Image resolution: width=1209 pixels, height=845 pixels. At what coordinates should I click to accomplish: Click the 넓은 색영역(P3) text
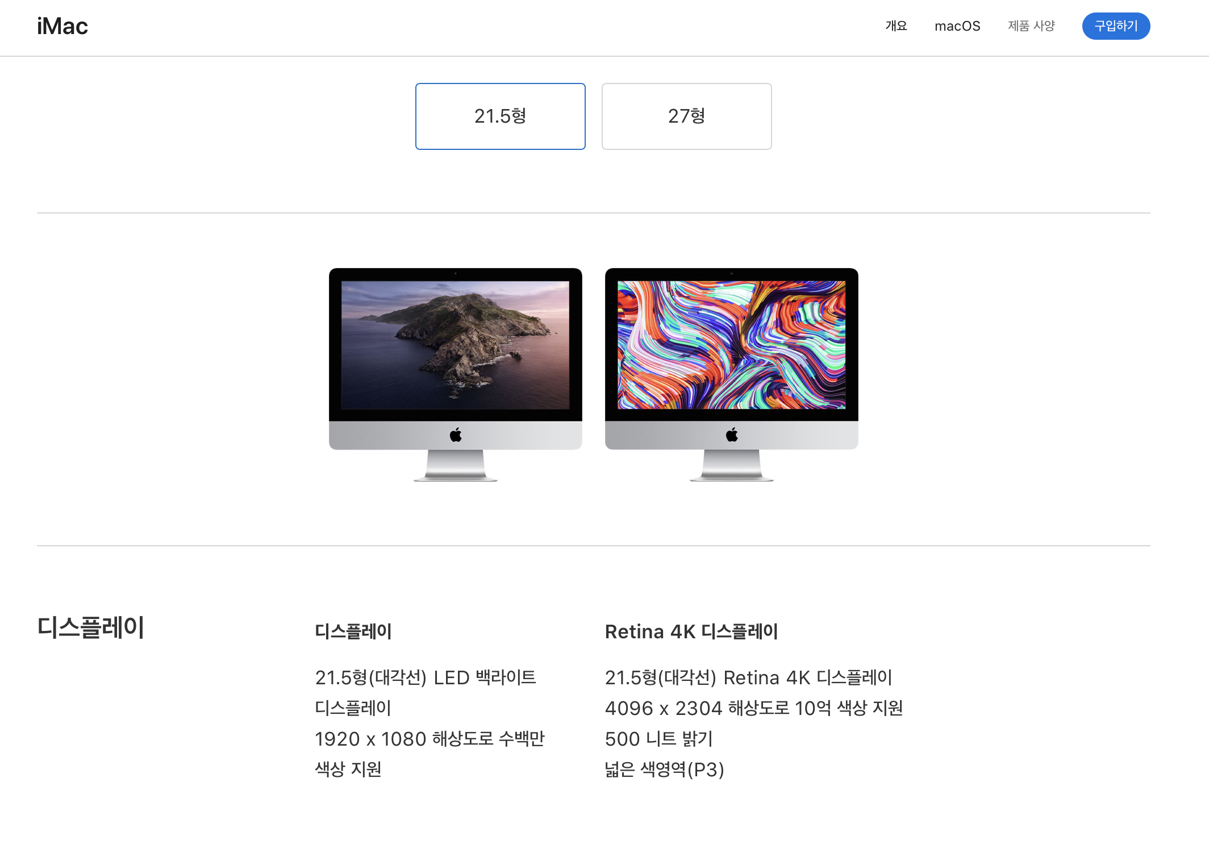coord(664,769)
